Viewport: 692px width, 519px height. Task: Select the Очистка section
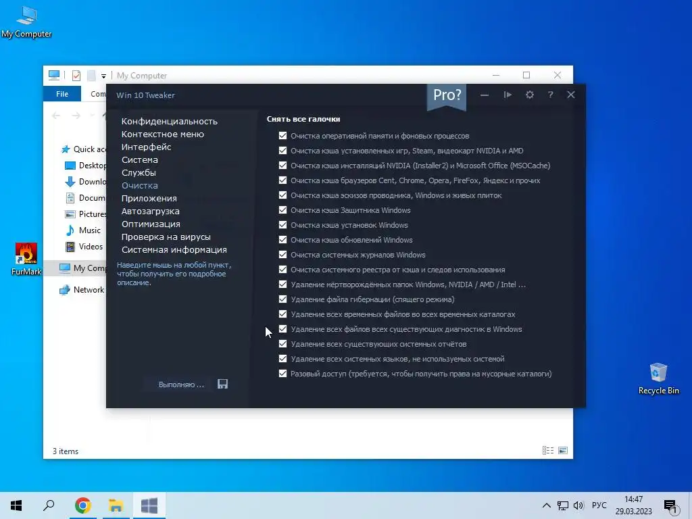click(x=140, y=185)
